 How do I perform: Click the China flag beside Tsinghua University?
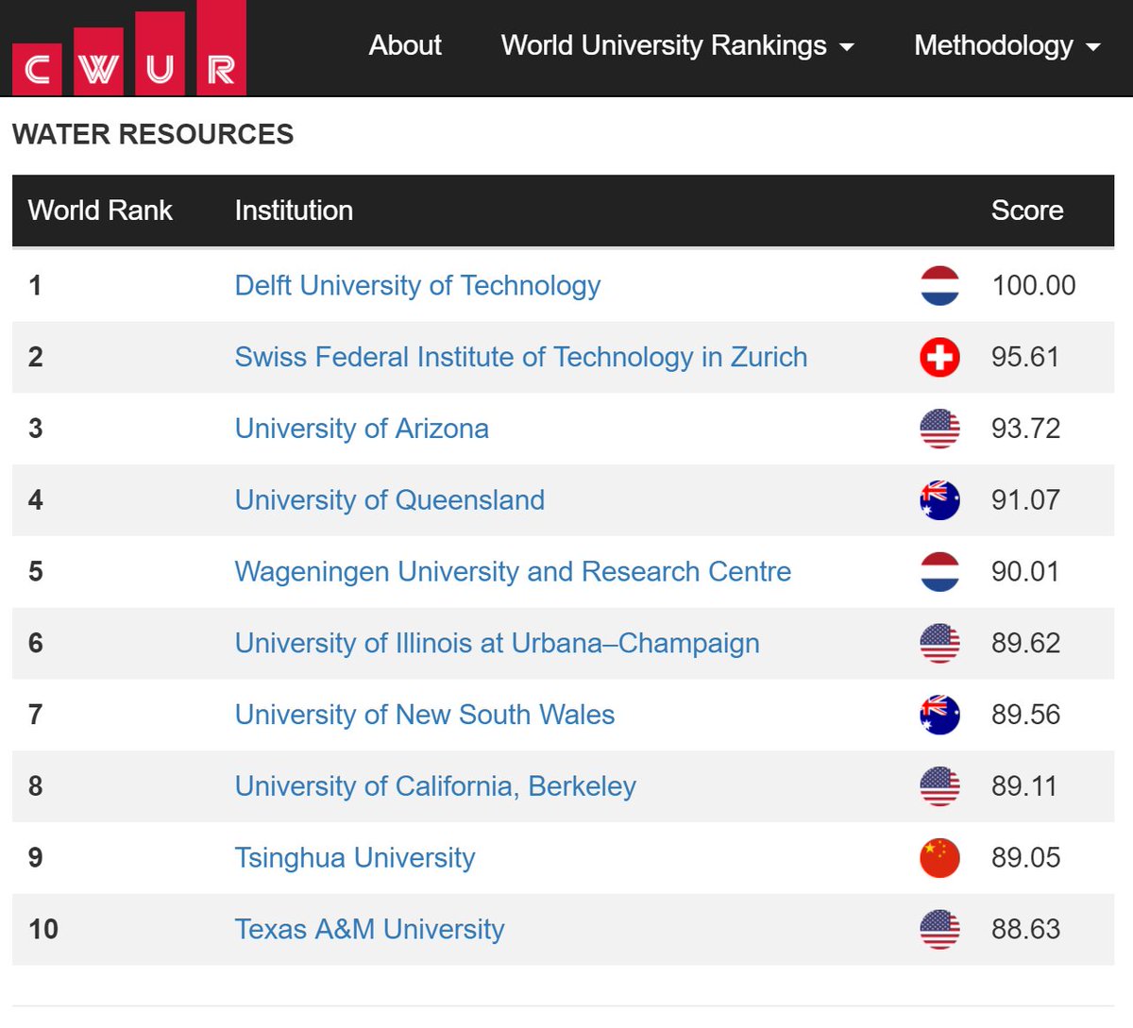pos(939,857)
